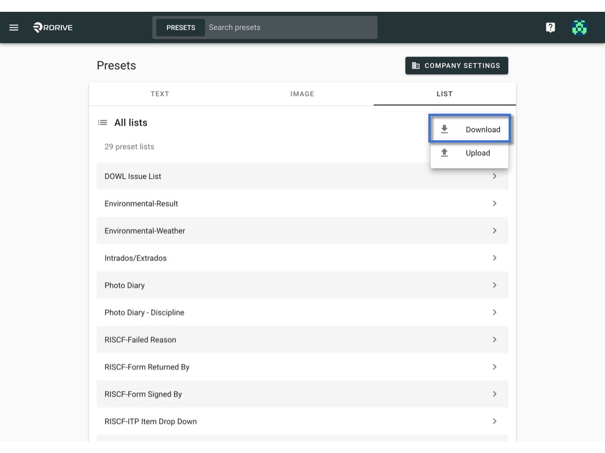This screenshot has height=453, width=605.
Task: Switch to the TEXT tab
Action: tap(160, 94)
